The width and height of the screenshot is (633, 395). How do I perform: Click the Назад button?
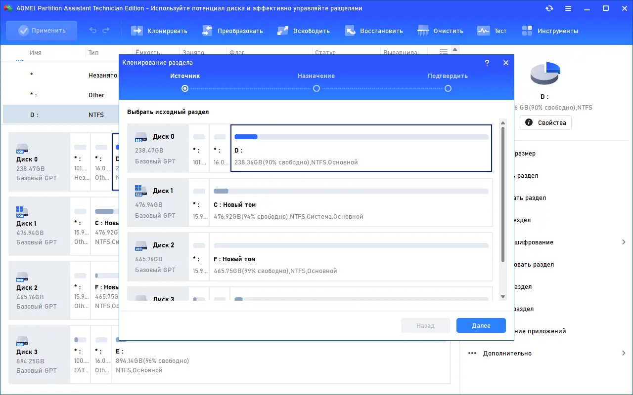426,326
